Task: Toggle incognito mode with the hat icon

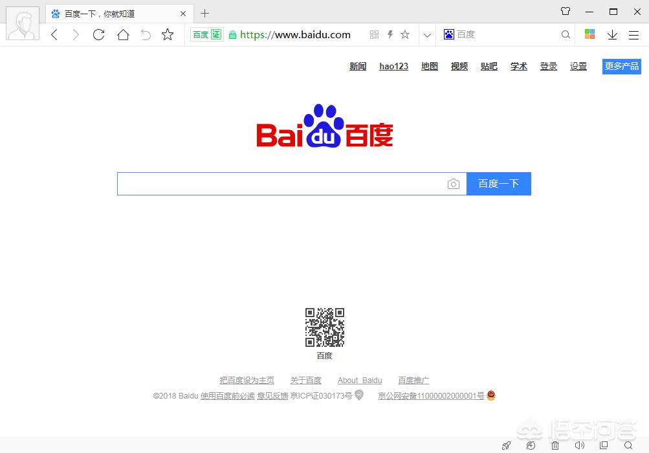Action: pyautogui.click(x=566, y=10)
